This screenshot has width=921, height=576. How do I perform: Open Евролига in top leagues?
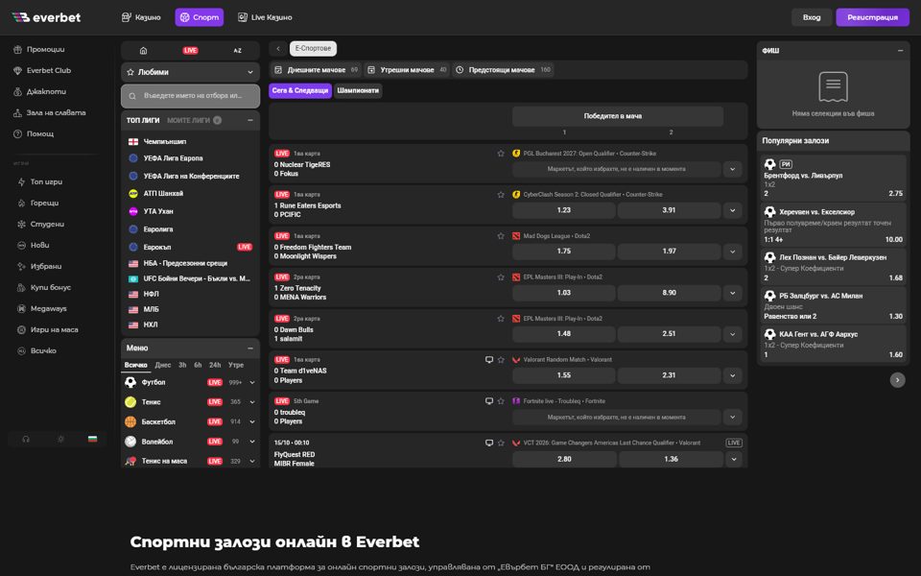click(158, 229)
